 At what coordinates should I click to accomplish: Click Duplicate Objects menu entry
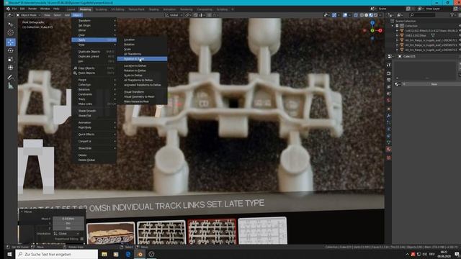[94, 52]
